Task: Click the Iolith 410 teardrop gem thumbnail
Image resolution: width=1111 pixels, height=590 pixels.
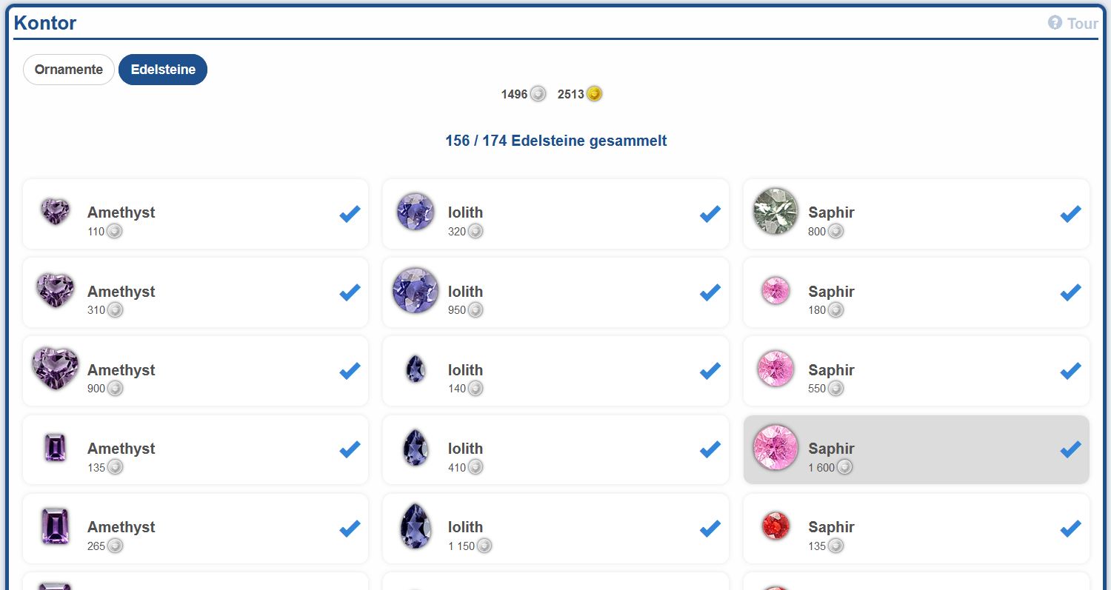Action: [x=416, y=448]
